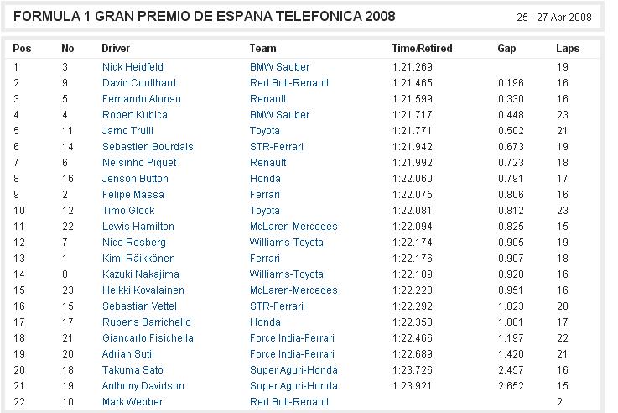
Task: Open the Ferrari team link beside Felipe Massa
Action: (x=264, y=195)
